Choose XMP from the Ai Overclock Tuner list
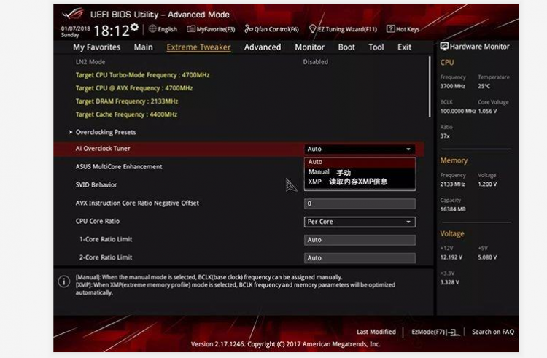The width and height of the screenshot is (547, 358). point(360,182)
